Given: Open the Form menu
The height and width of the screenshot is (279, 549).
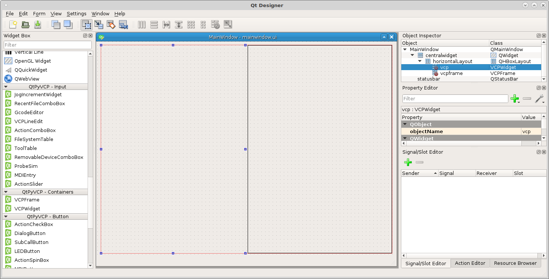Looking at the screenshot, I should [39, 13].
